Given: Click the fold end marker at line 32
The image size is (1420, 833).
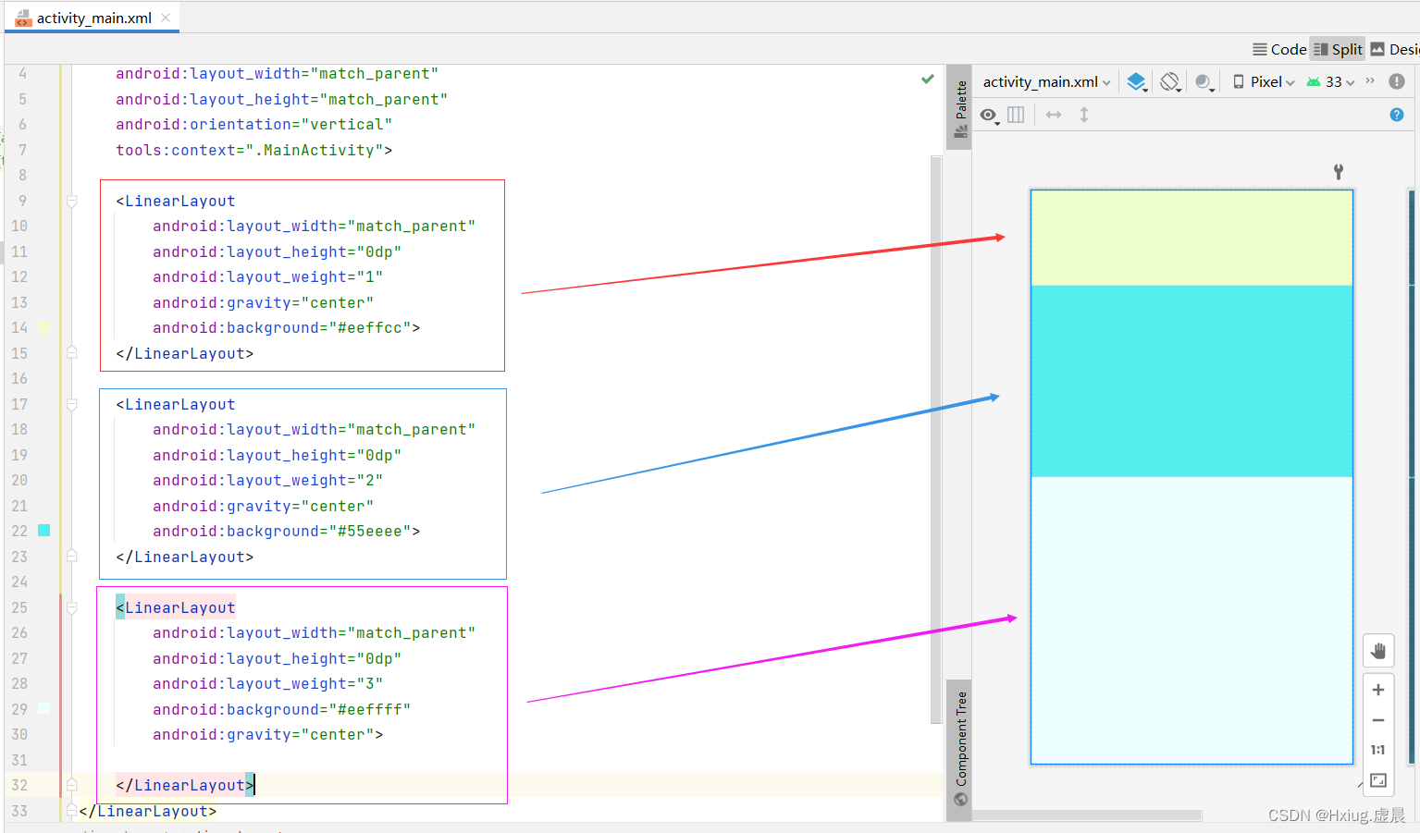Looking at the screenshot, I should (71, 785).
